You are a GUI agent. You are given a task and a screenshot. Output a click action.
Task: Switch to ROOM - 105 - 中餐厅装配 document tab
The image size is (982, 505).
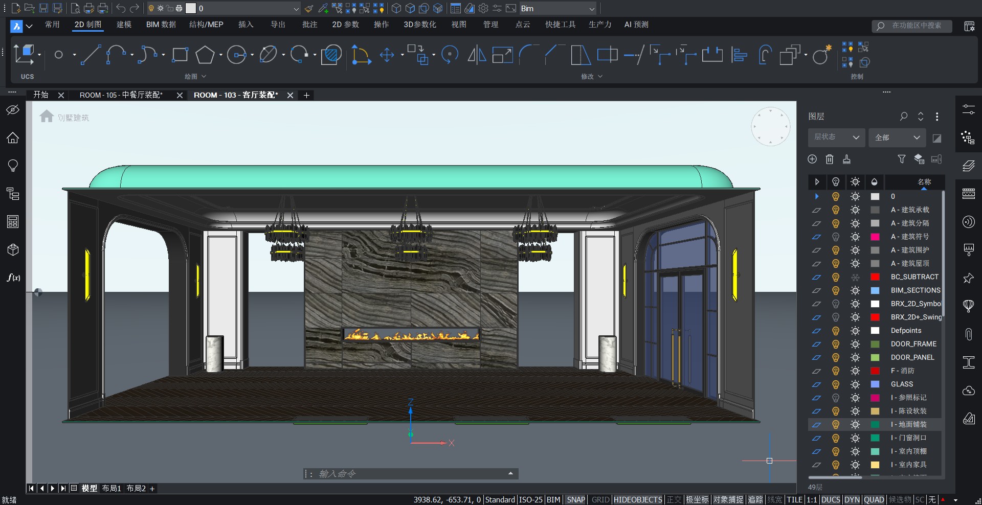pyautogui.click(x=121, y=95)
